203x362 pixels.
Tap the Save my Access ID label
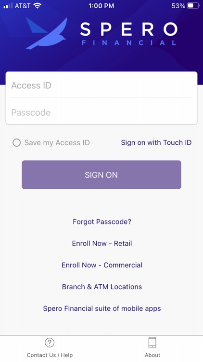coord(57,143)
